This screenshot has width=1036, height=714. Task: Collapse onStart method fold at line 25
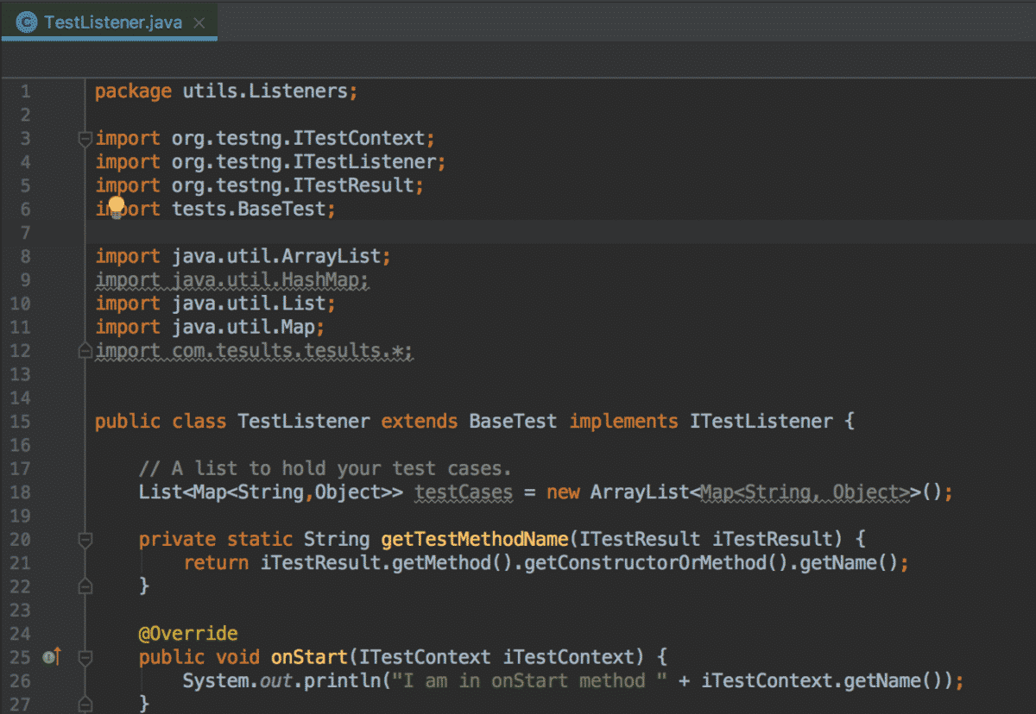tap(85, 657)
